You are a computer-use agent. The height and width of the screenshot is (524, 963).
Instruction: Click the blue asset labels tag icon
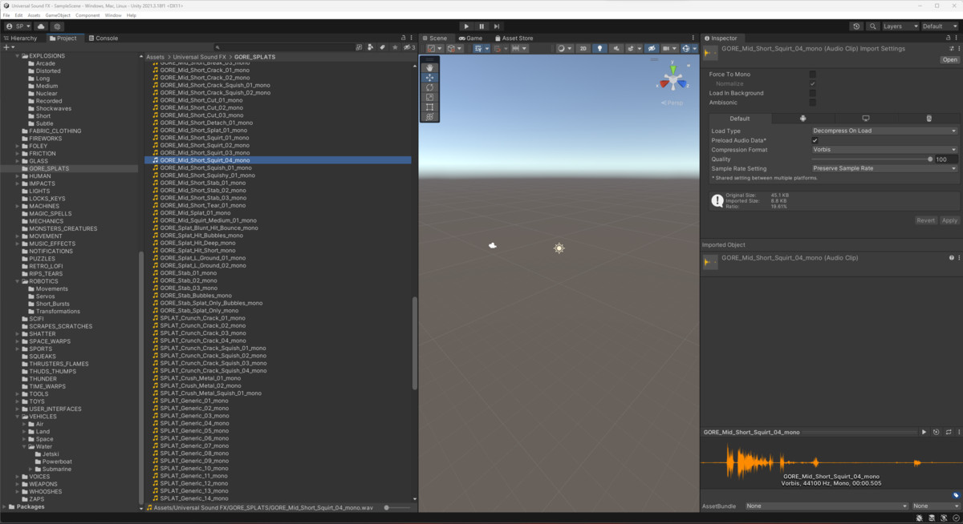tap(956, 495)
